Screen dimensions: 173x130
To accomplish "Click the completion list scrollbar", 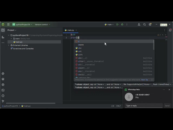I will click(154, 45).
